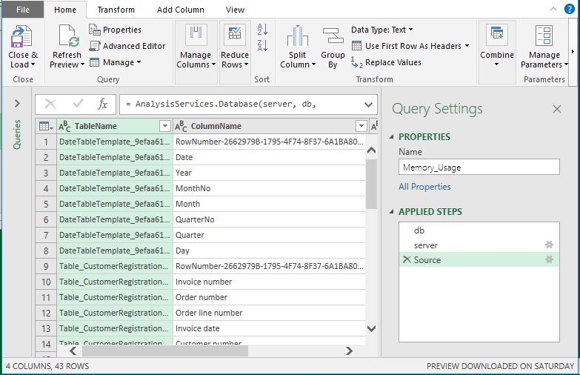Switch to the View tab
The height and width of the screenshot is (375, 580).
coord(235,10)
